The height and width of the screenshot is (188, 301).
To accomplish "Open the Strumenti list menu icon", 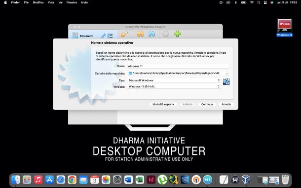I will point(110,36).
